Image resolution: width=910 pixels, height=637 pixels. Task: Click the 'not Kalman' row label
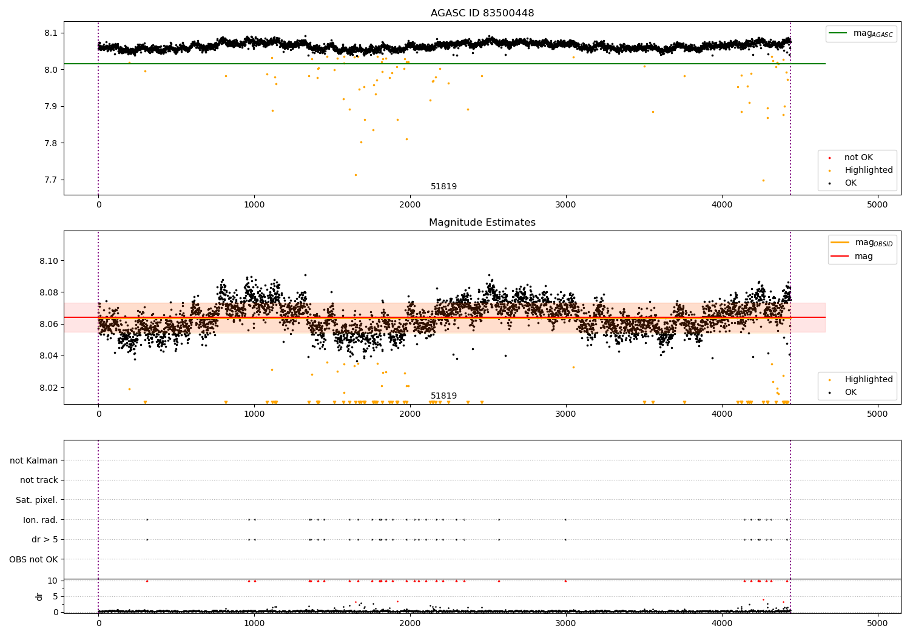point(34,461)
